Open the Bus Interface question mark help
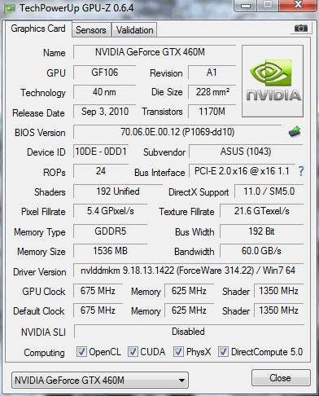 [x=301, y=171]
